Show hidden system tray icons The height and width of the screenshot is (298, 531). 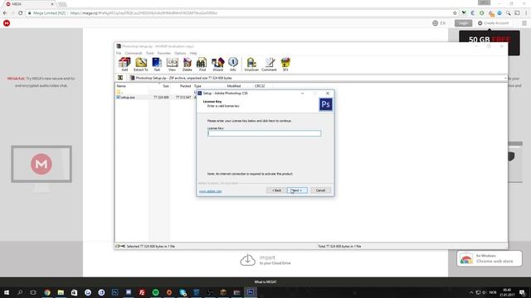(471, 292)
